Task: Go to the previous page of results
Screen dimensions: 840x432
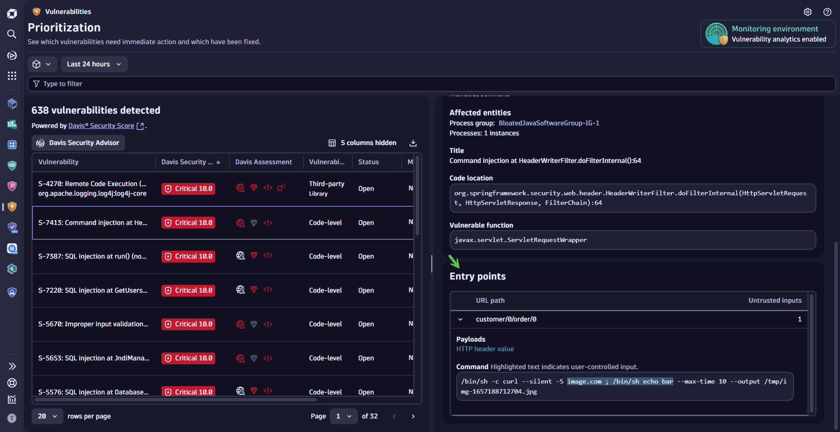Action: tap(394, 416)
